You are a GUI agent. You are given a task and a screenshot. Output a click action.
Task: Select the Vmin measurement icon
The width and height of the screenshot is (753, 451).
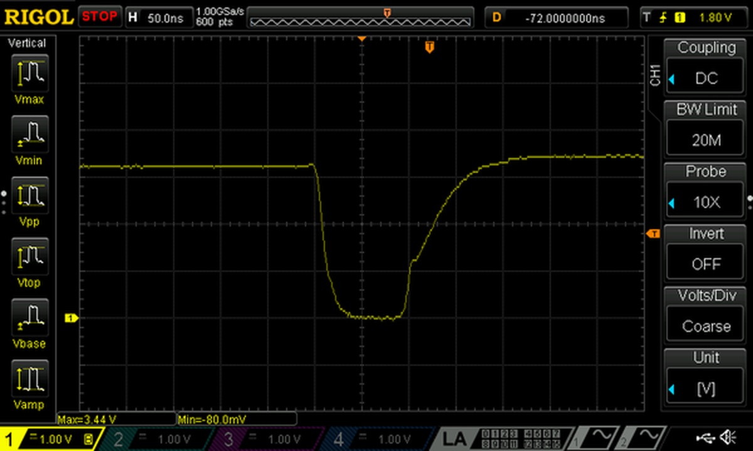click(29, 134)
